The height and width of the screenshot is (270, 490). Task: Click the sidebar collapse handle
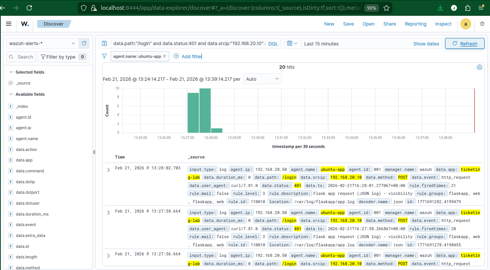tap(94, 152)
